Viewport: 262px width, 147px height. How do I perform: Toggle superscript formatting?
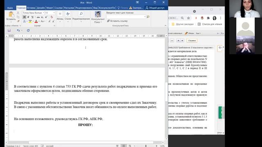pyautogui.click(x=46, y=17)
